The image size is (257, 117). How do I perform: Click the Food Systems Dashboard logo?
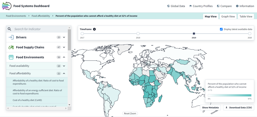coord(6,6)
